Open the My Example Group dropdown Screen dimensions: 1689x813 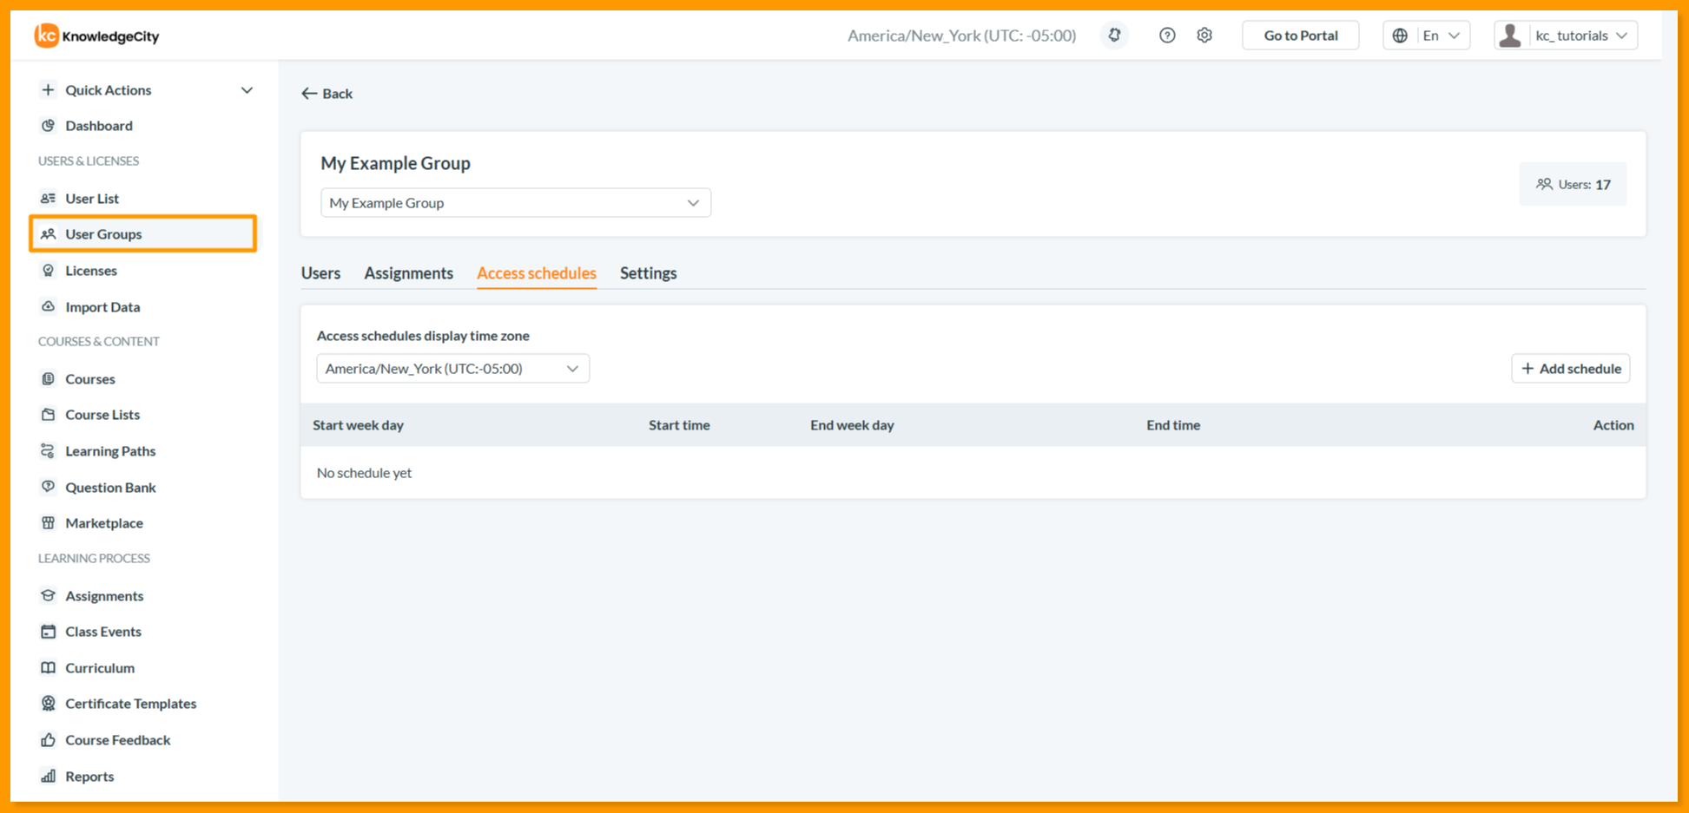(515, 202)
